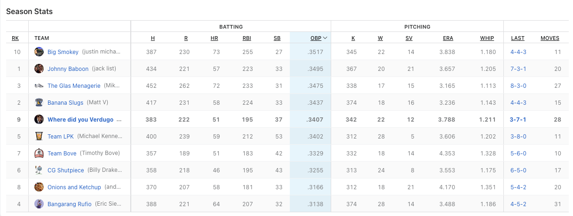Sort table by HR column
The image size is (573, 216).
pyautogui.click(x=214, y=38)
